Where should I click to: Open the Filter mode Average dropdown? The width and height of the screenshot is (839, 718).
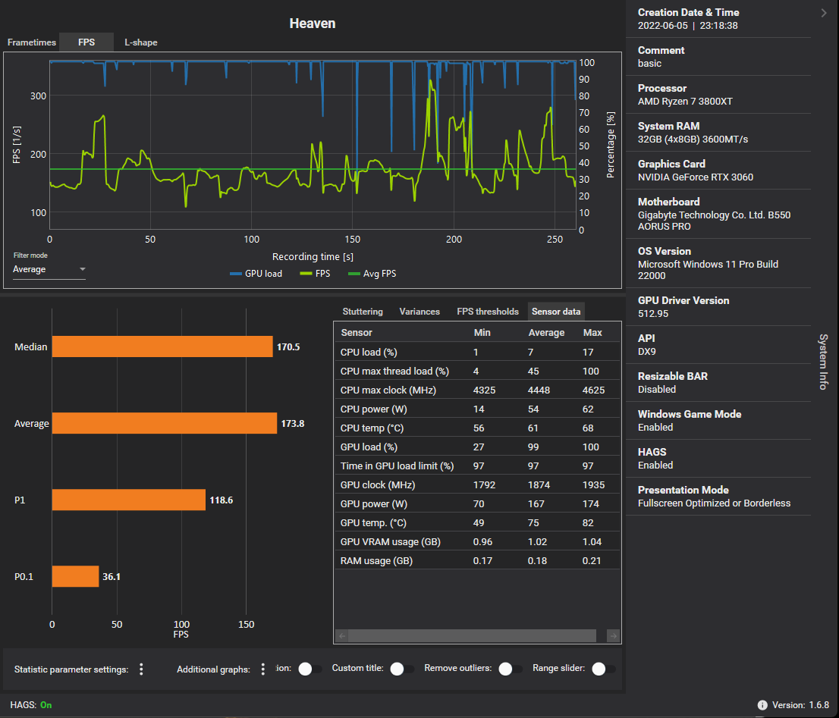point(49,269)
